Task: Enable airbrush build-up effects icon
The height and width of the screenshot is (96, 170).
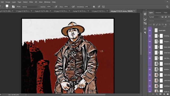Action: click(x=73, y=7)
